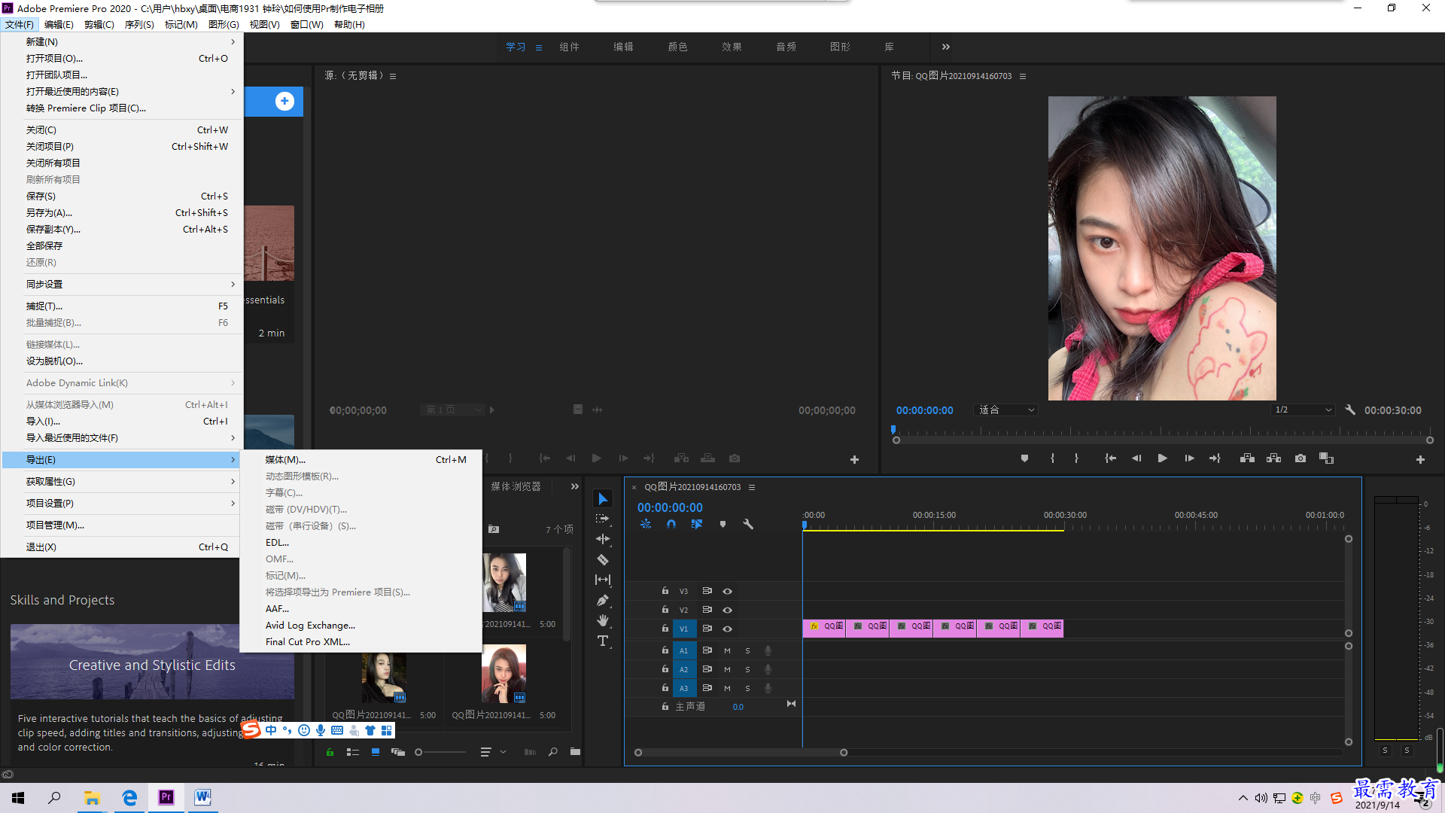Viewport: 1445px width, 813px height.
Task: Open the timeline sequence panel menu
Action: pyautogui.click(x=752, y=487)
